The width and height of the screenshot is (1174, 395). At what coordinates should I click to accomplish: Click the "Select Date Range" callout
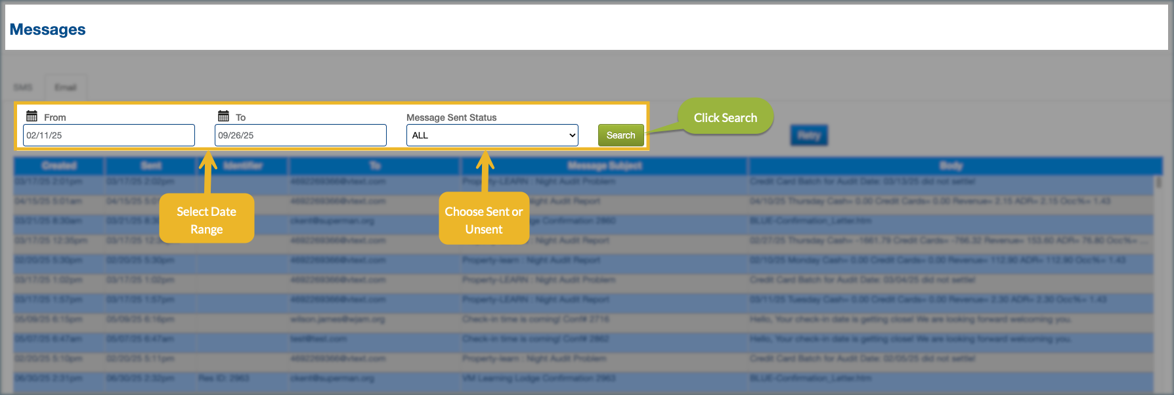[206, 220]
